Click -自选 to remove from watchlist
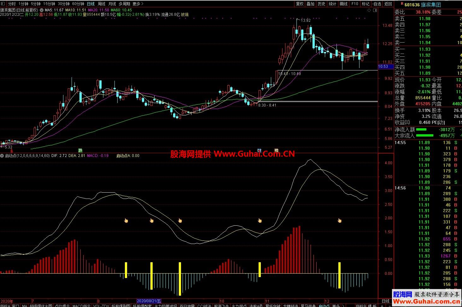This screenshot has width=462, height=307. [x=377, y=4]
